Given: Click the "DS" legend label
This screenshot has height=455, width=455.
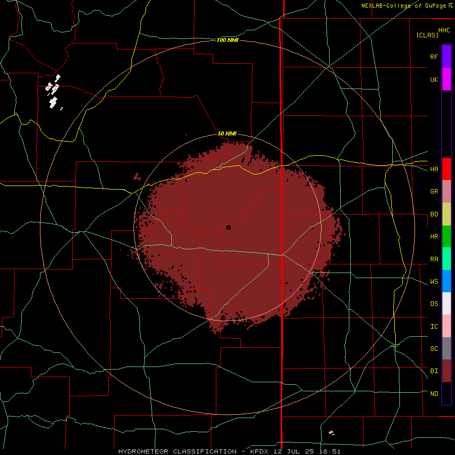Looking at the screenshot, I should point(434,304).
